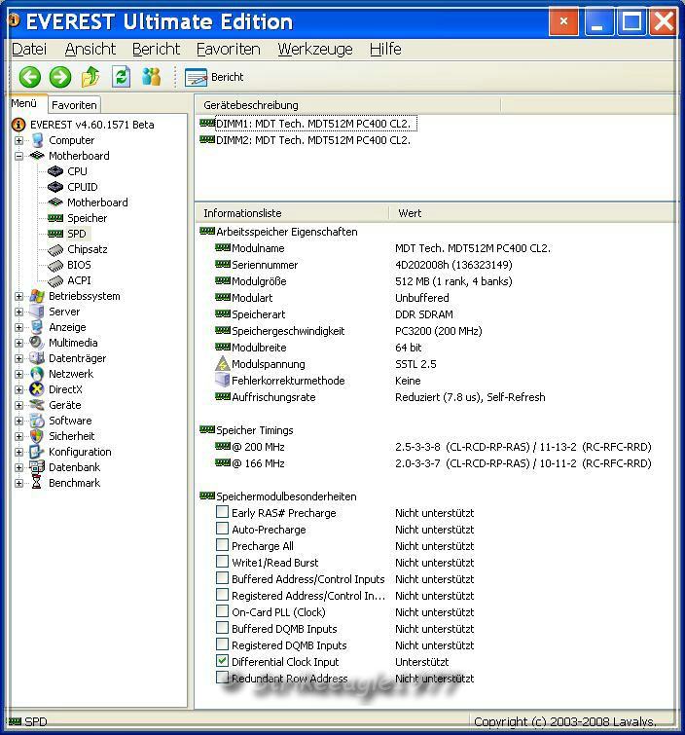685x735 pixels.
Task: Expand the Datenträger tree node
Action: pos(18,358)
